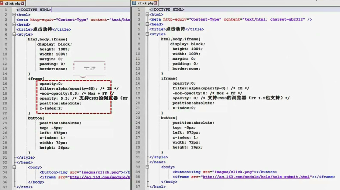Click the blue save icon on right click.php tab
Screen dimensions: 340x190
pos(134,3)
